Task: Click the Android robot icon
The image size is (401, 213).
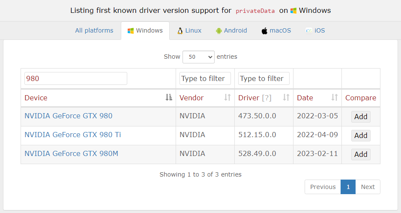Action: (x=218, y=31)
